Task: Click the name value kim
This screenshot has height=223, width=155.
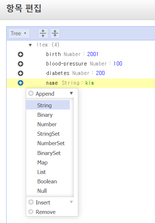Action: (x=90, y=83)
